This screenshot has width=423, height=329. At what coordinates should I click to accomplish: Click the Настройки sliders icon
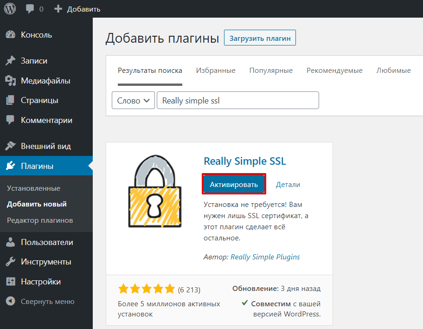click(x=11, y=282)
